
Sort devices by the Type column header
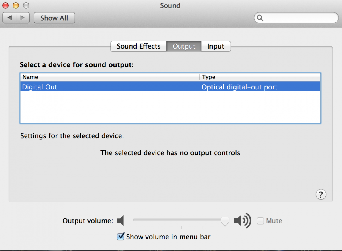point(260,77)
